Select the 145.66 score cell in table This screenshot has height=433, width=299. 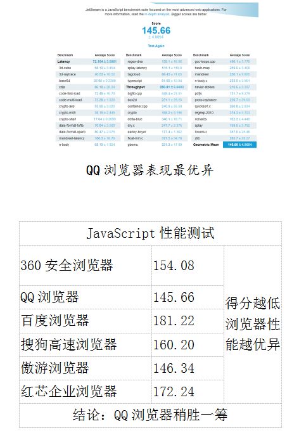coord(188,297)
